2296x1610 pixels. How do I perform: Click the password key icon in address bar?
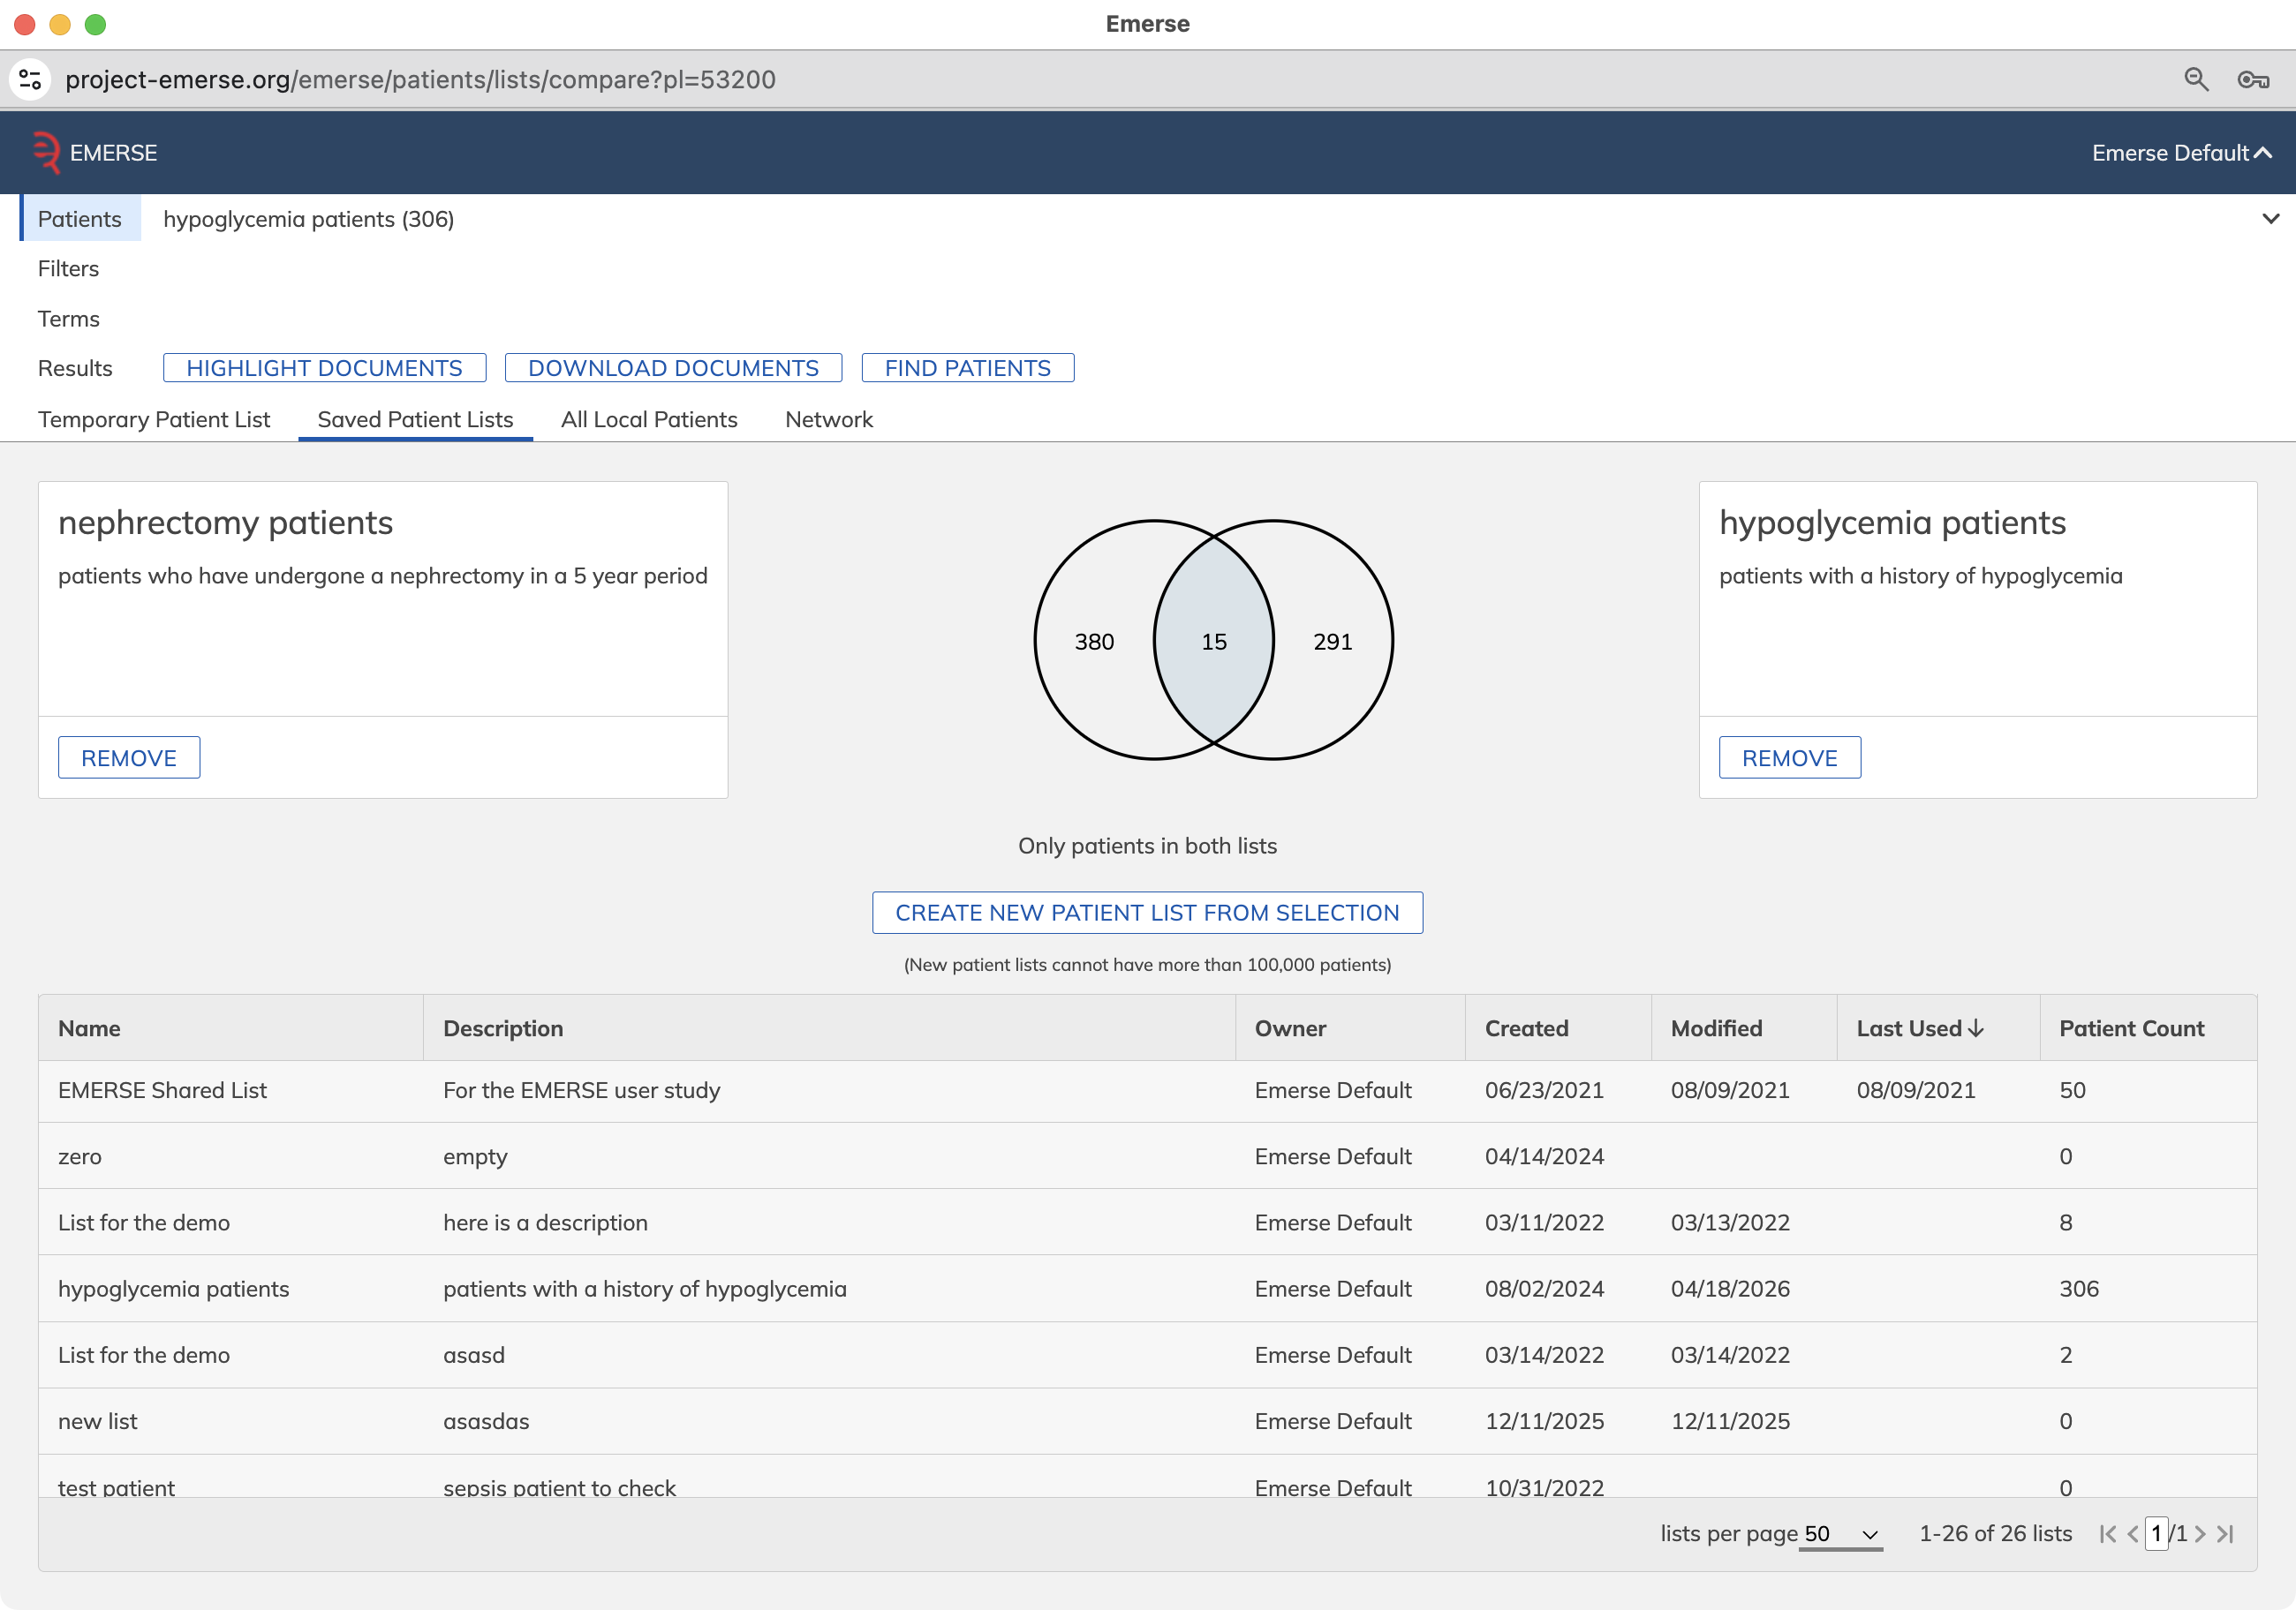pyautogui.click(x=2252, y=80)
